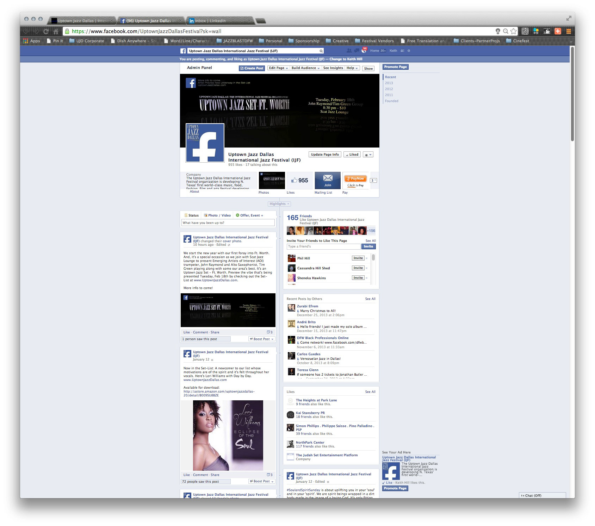The image size is (595, 526).
Task: Show more bookmarks with the overflow chevron
Action: point(572,41)
